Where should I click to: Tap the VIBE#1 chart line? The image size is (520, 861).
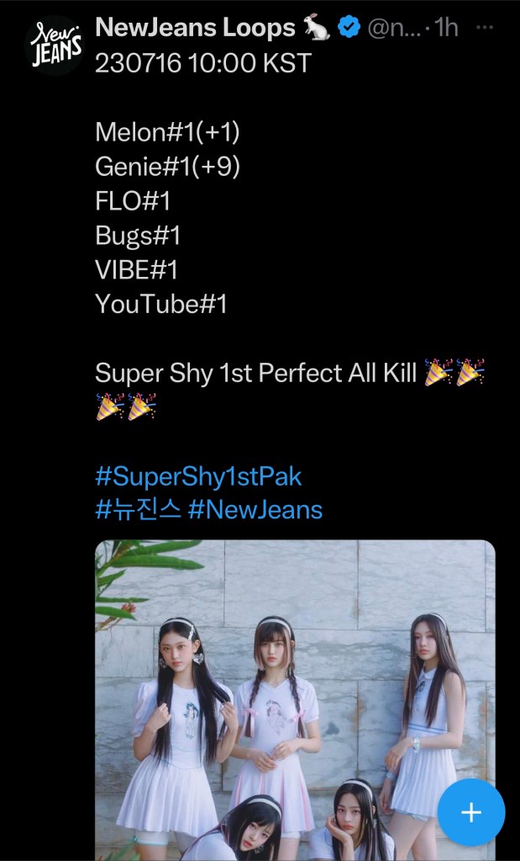(x=136, y=269)
